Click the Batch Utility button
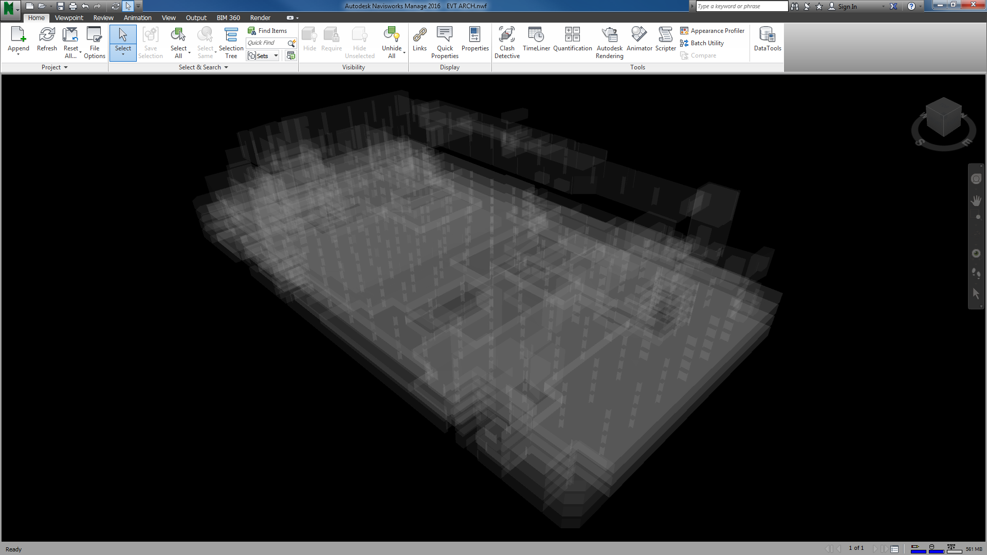Screen dimensions: 987x555 click(x=702, y=43)
